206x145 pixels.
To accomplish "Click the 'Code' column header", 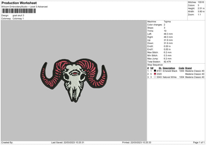I will tap(181, 68).
